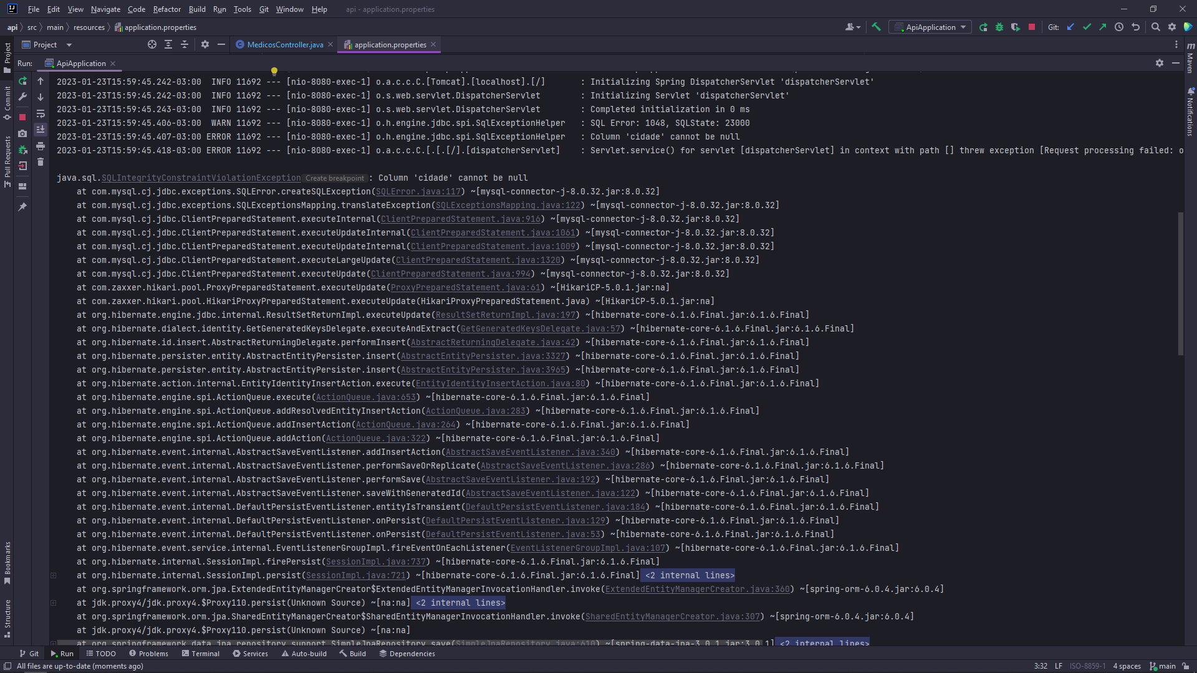Click the Restore Layout icon in Run panel
Image resolution: width=1197 pixels, height=673 pixels.
point(22,186)
